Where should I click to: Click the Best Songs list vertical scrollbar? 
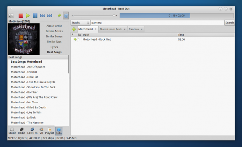point(68,64)
